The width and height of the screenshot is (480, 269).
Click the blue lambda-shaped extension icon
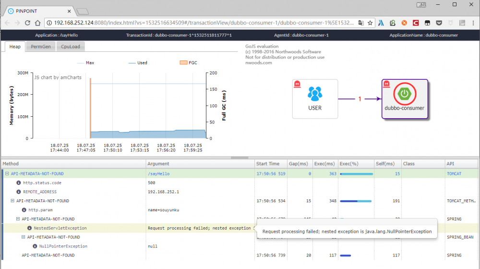tap(381, 23)
